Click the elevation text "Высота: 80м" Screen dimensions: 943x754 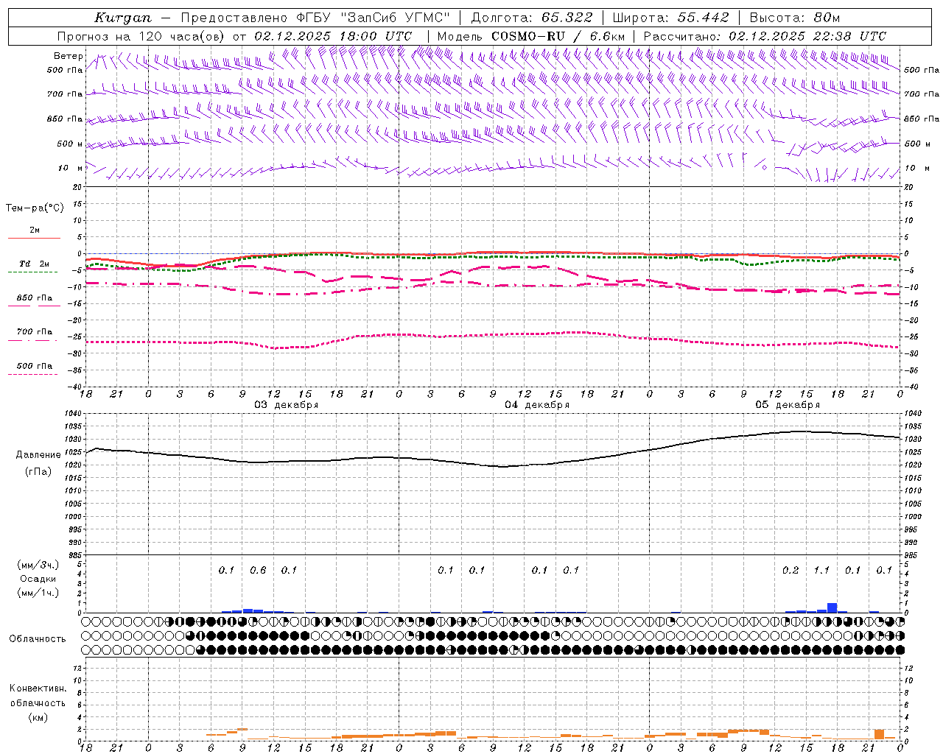[794, 18]
